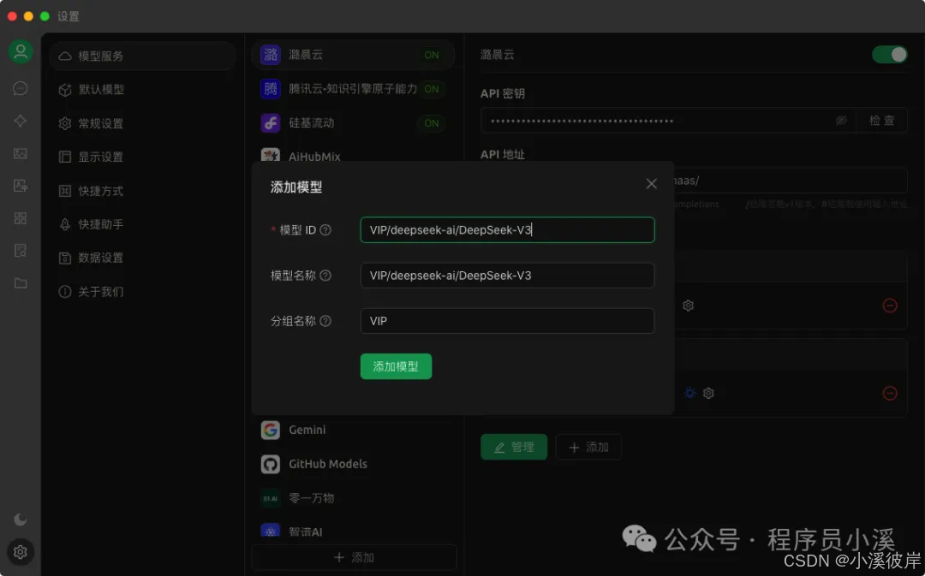Open 快捷助手 settings section
Image resolution: width=925 pixels, height=576 pixels.
143,224
